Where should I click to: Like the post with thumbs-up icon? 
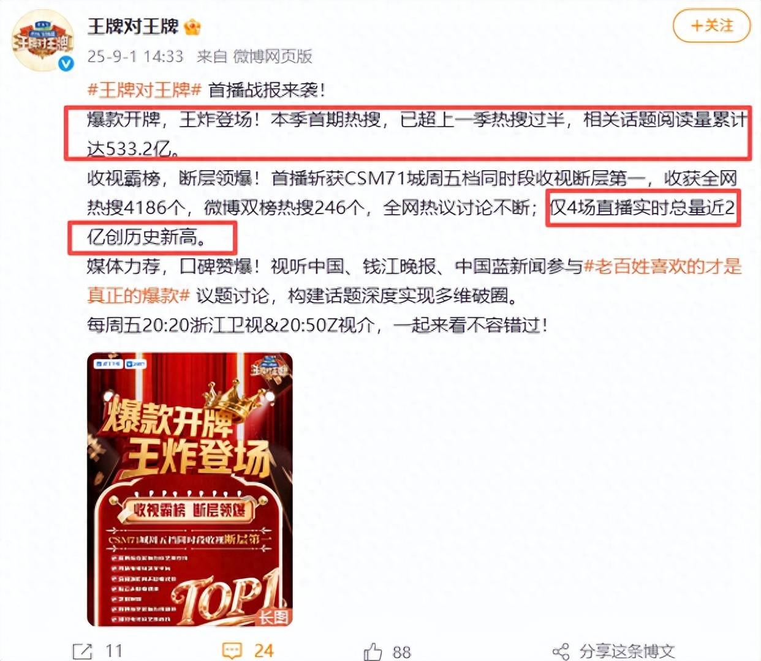(373, 651)
